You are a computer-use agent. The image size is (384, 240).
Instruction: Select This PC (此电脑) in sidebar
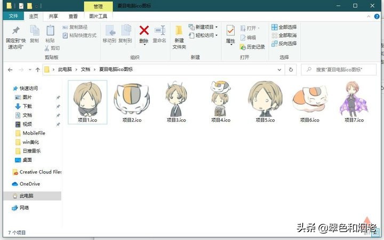[33, 196]
